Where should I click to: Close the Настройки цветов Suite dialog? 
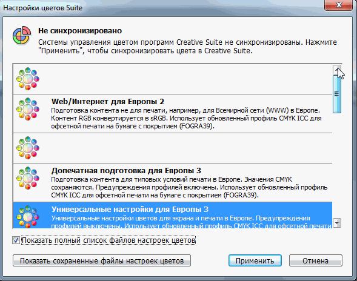click(339, 5)
